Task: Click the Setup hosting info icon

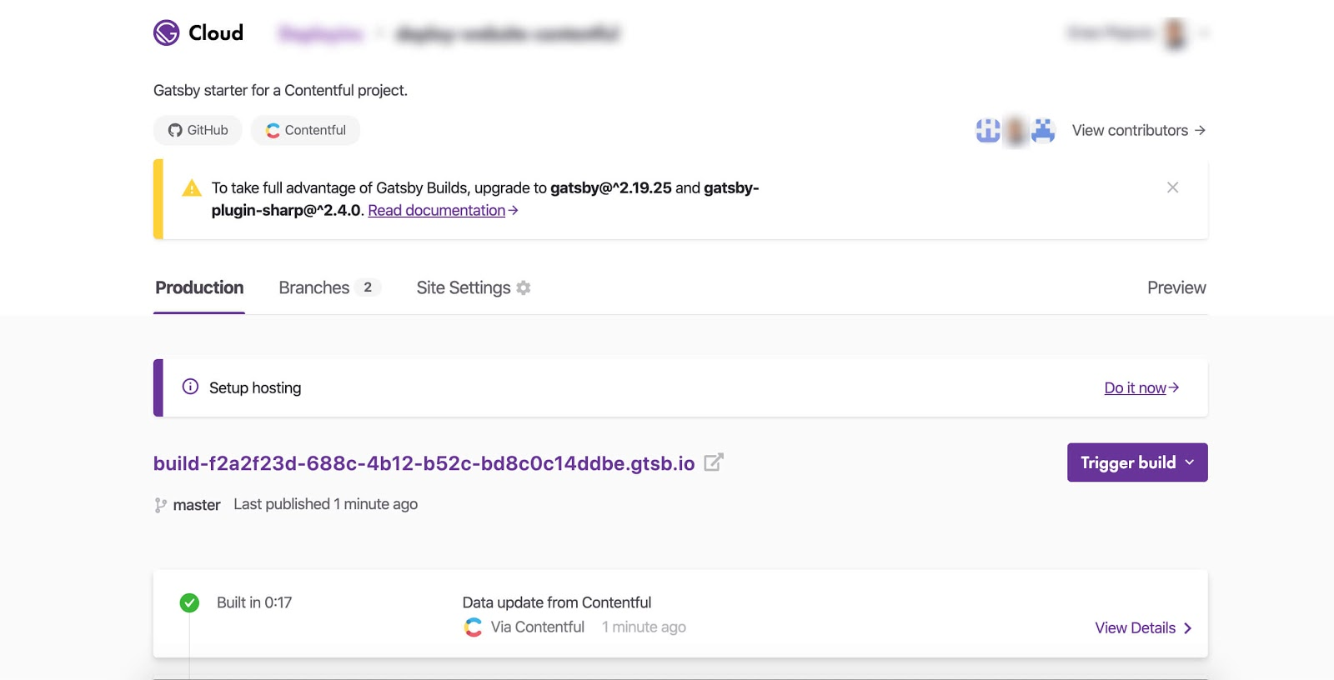Action: [190, 387]
